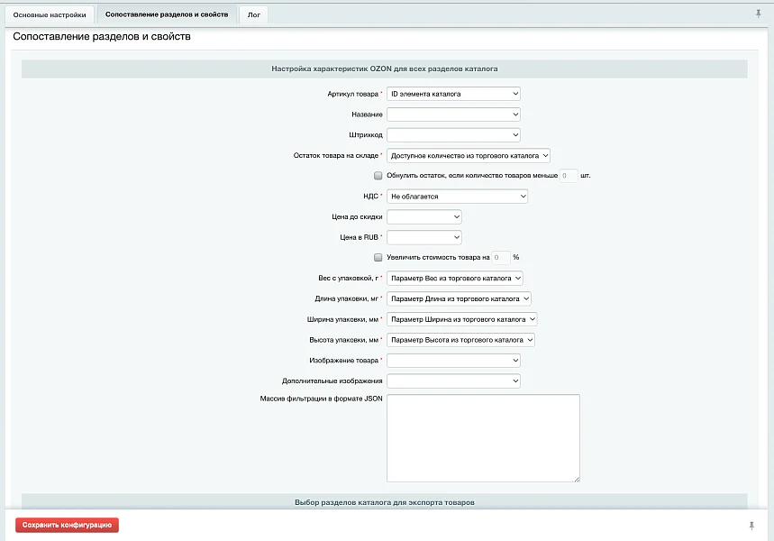Open the Высота упаковки dropdown
Image resolution: width=774 pixels, height=541 pixels.
[x=460, y=340]
